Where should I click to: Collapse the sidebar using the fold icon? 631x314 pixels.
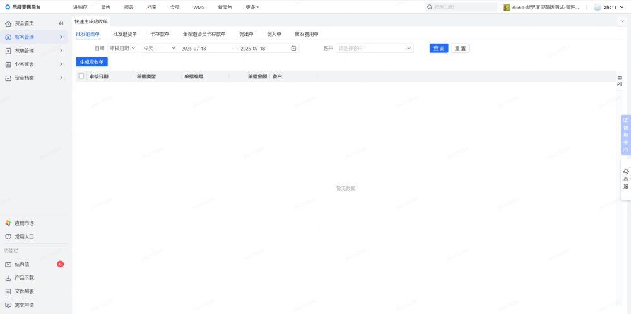(61, 23)
